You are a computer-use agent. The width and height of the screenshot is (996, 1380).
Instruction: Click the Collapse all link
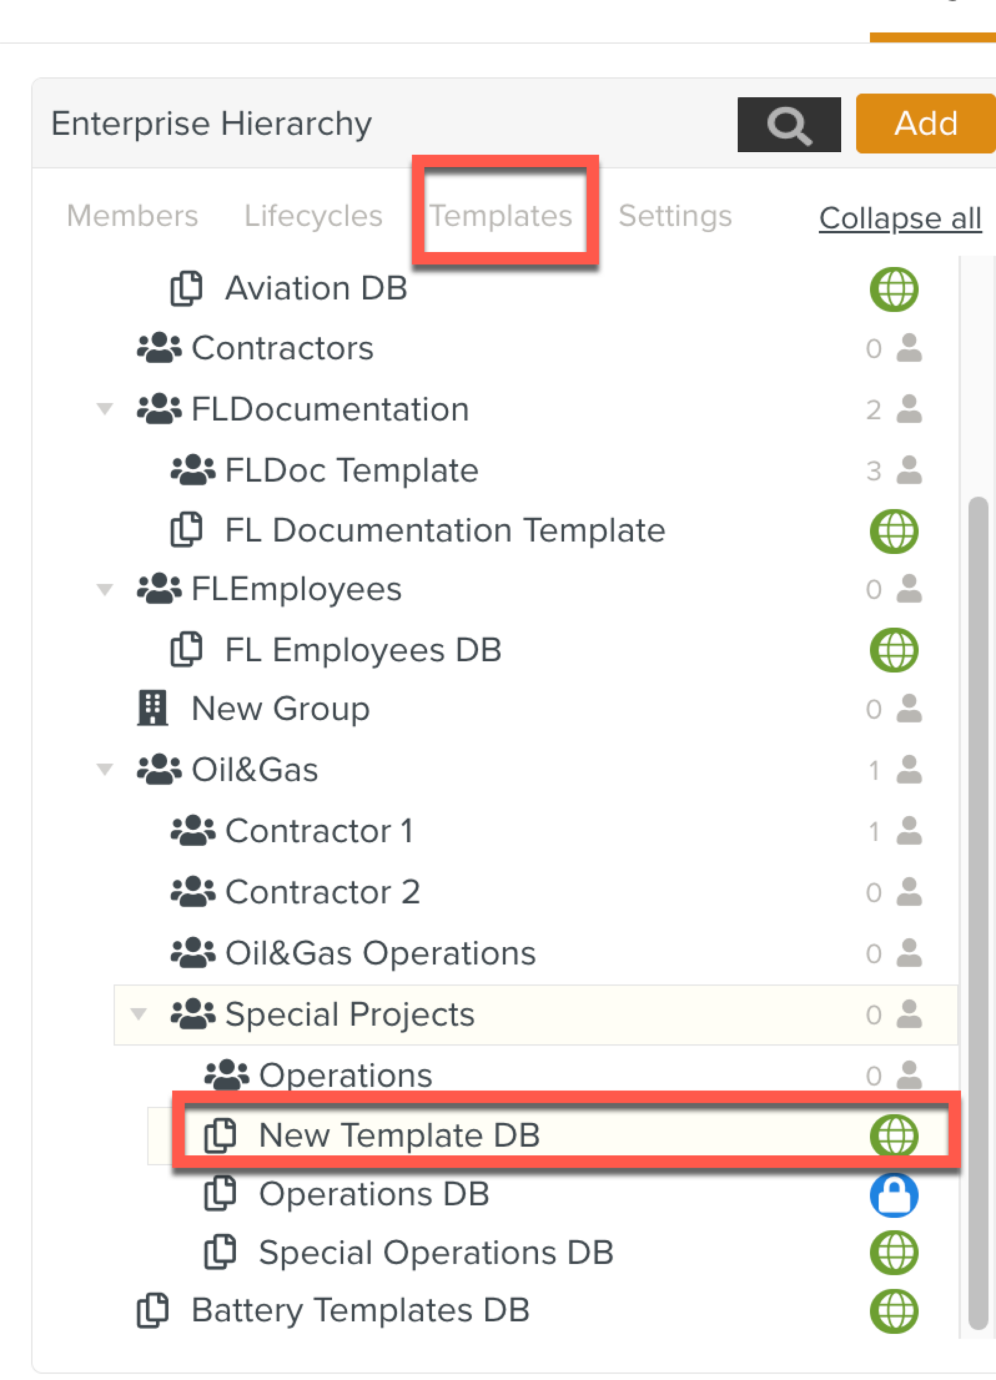(x=899, y=219)
